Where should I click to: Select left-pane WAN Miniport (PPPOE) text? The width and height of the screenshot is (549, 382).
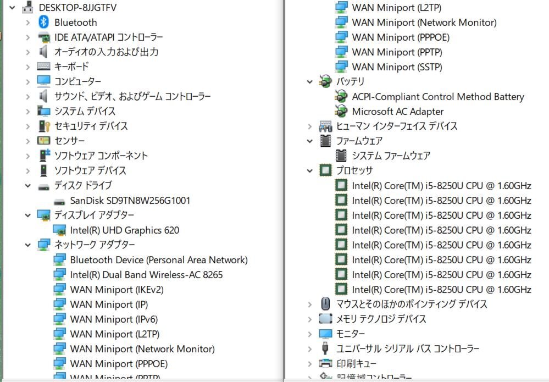point(119,363)
